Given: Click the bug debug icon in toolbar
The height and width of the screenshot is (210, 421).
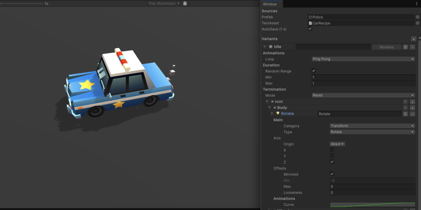Looking at the screenshot, I should click(x=185, y=3).
